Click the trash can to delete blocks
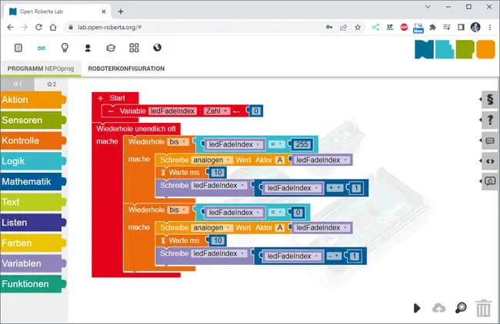This screenshot has width=500, height=324. coord(483,308)
